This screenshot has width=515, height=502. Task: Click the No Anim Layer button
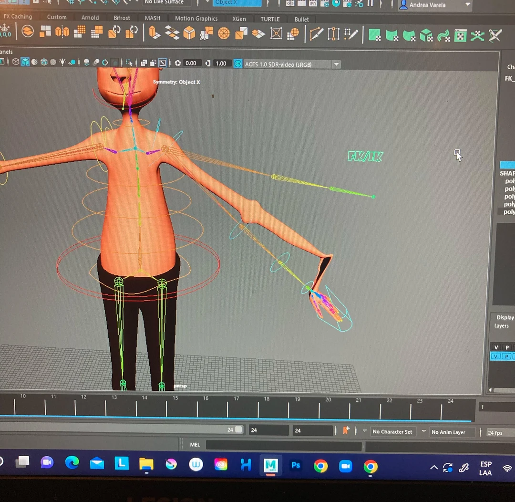tap(448, 432)
